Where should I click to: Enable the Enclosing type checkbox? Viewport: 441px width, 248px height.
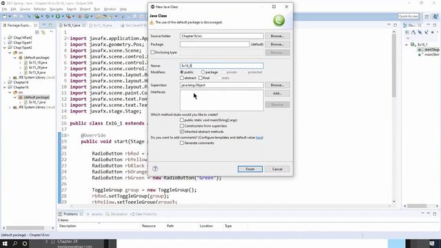point(152,52)
